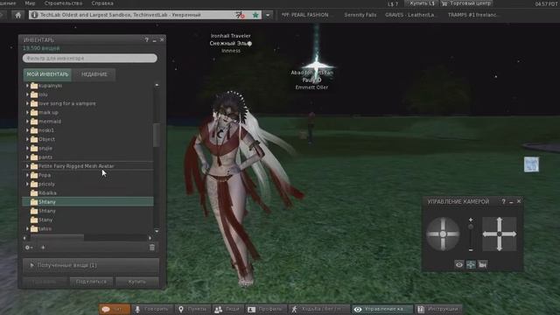The height and width of the screenshot is (315, 560).
Task: Expand the mermaid folder
Action: 27,122
